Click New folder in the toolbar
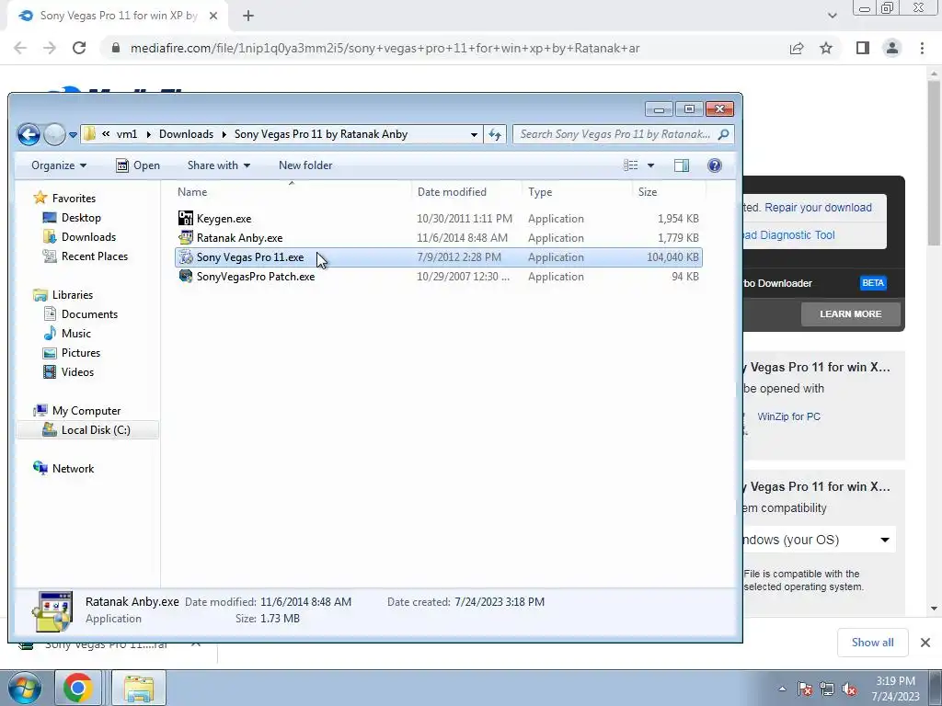Viewport: 942px width, 706px height. pyautogui.click(x=305, y=165)
